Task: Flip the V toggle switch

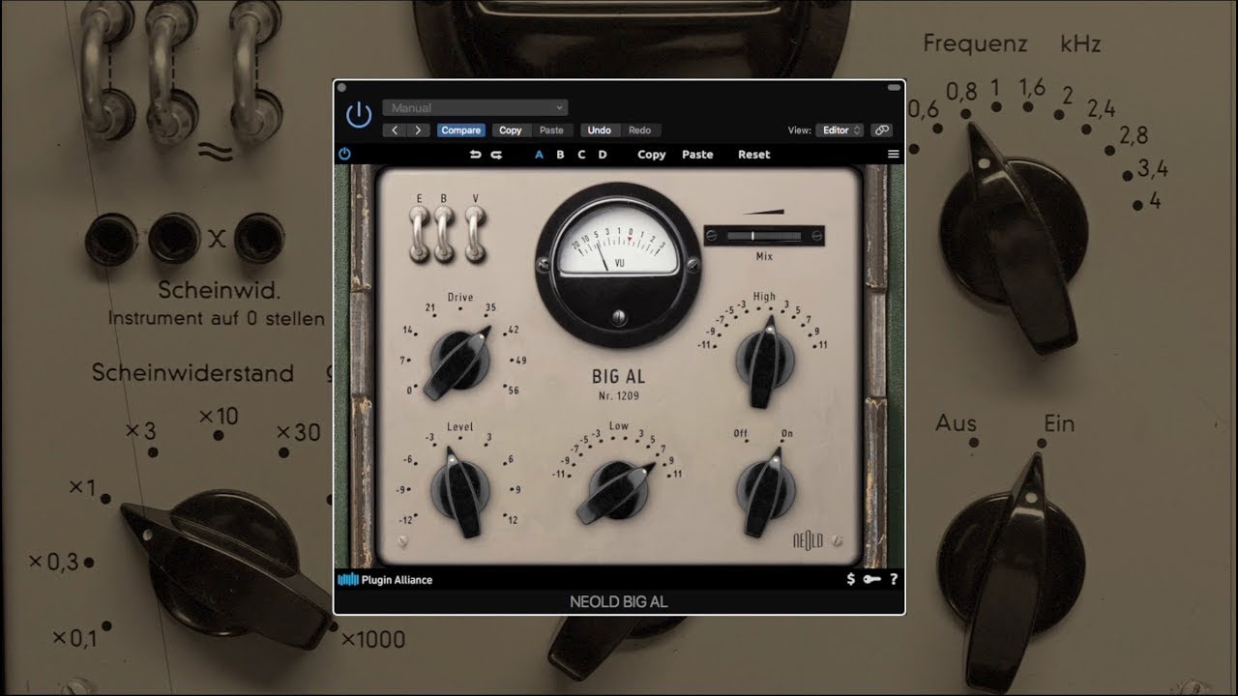Action: (475, 234)
